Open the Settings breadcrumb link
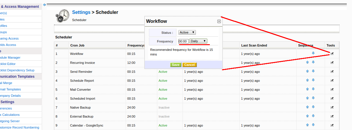The image size is (352, 130). point(81,12)
